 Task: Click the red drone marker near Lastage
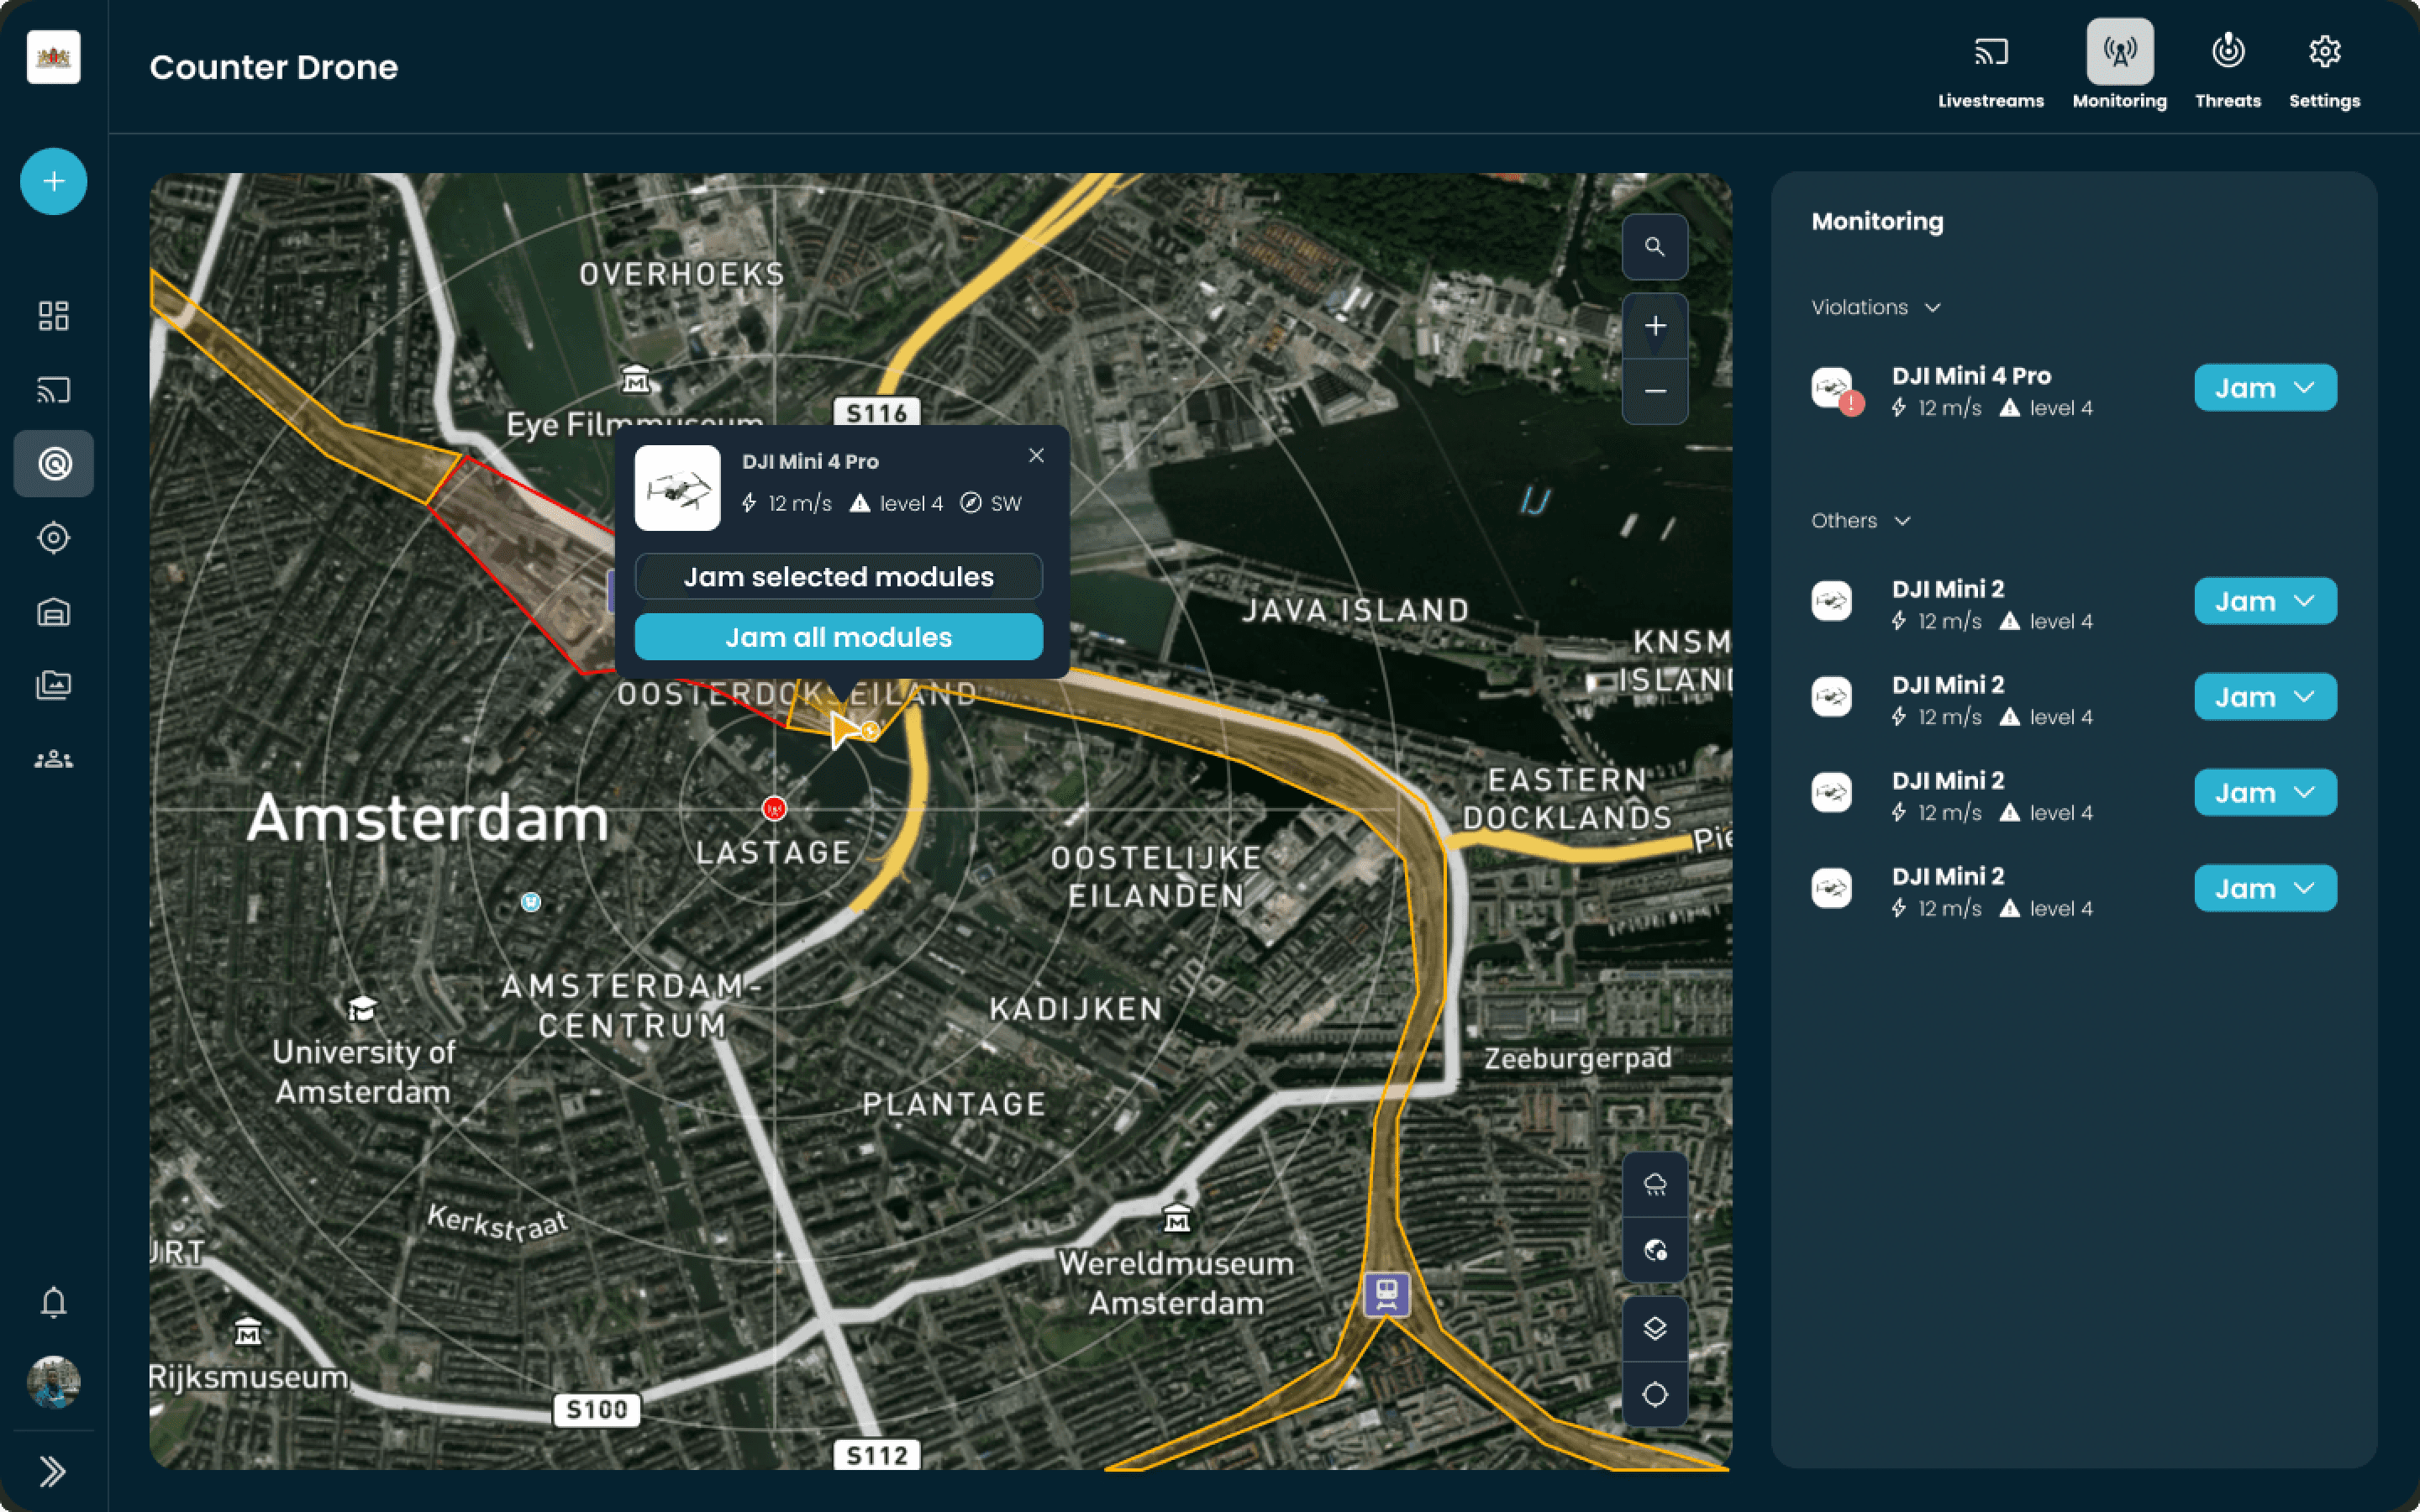coord(774,808)
